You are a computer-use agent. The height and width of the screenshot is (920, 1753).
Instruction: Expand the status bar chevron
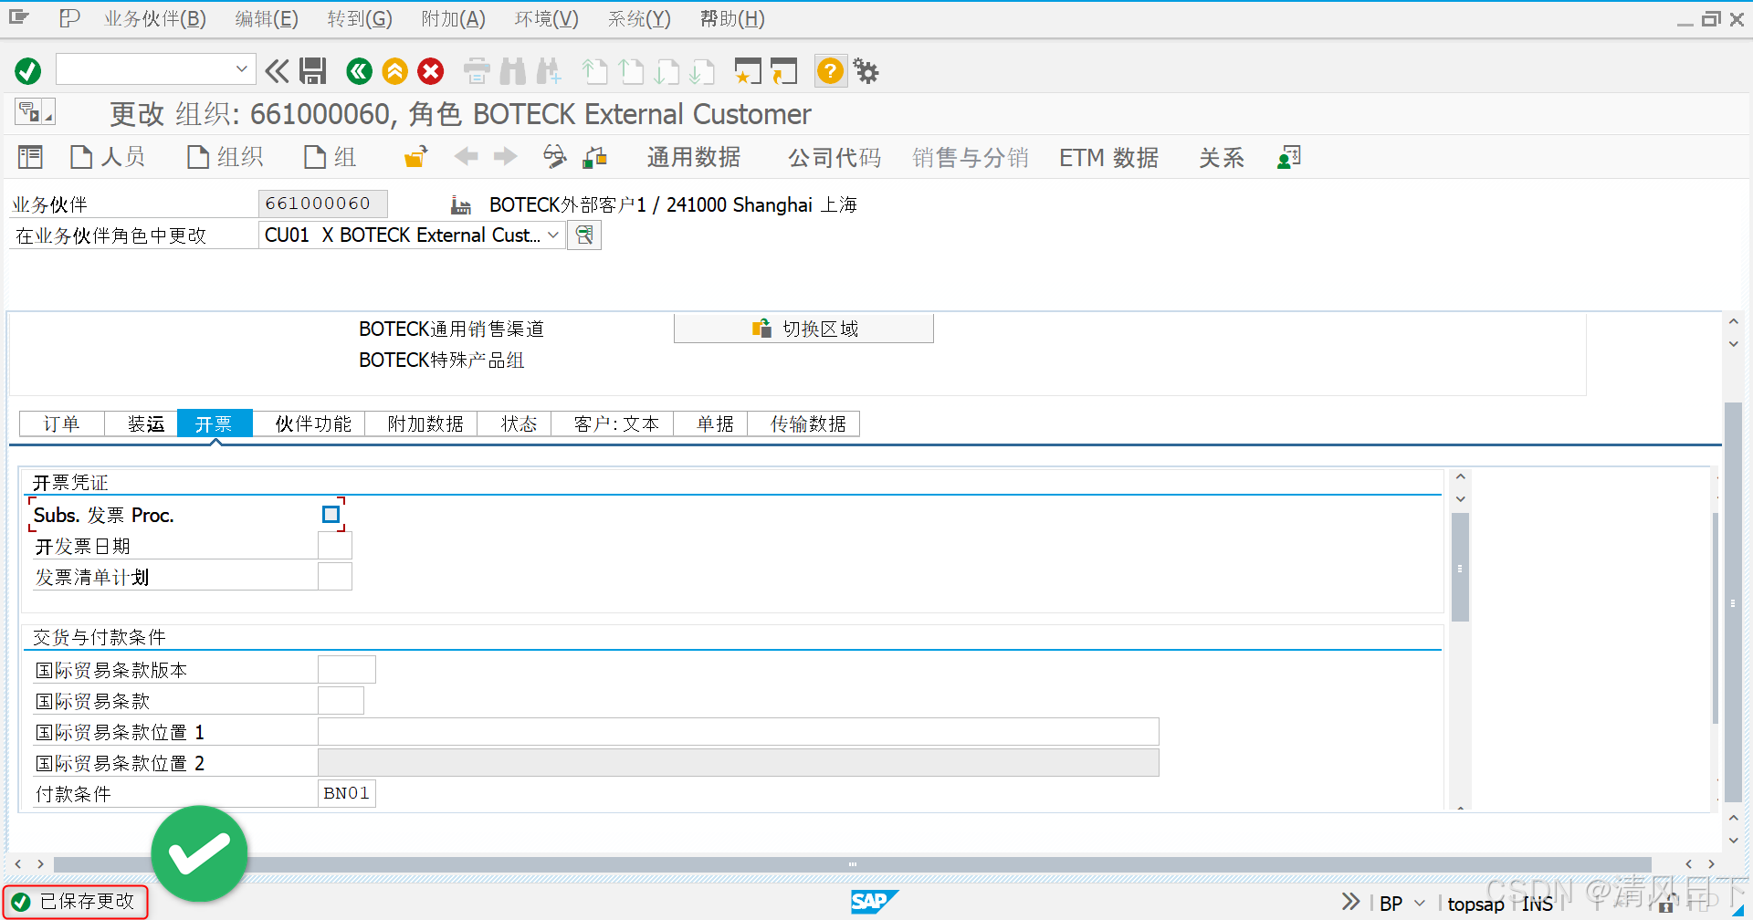tap(1349, 902)
